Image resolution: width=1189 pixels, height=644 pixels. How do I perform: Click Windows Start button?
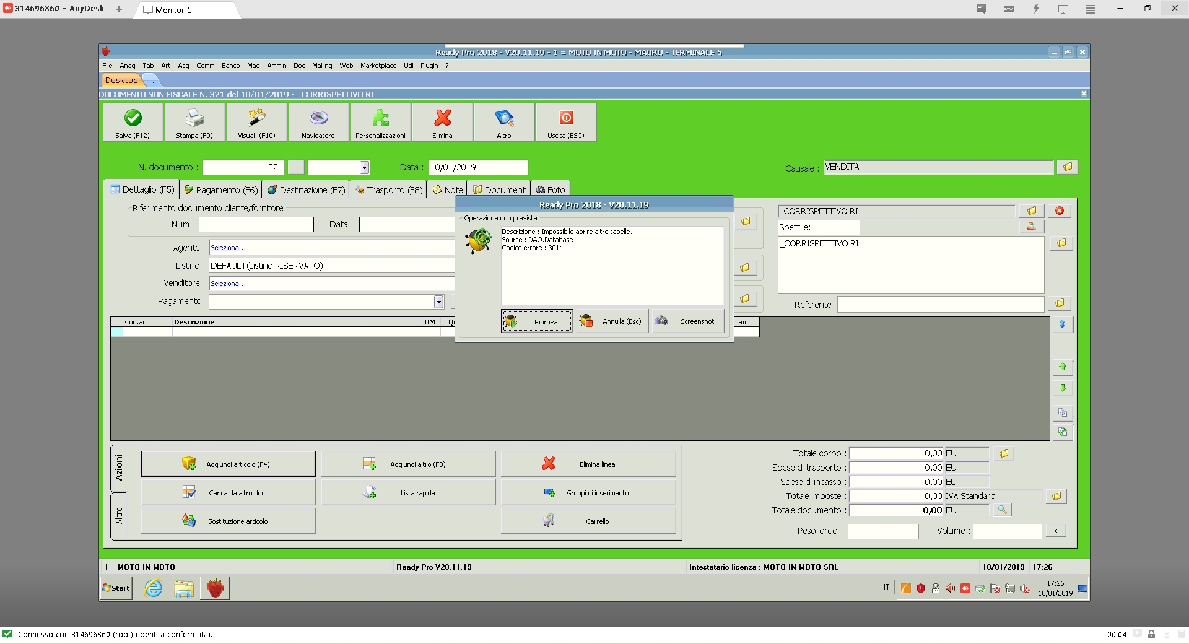[116, 588]
